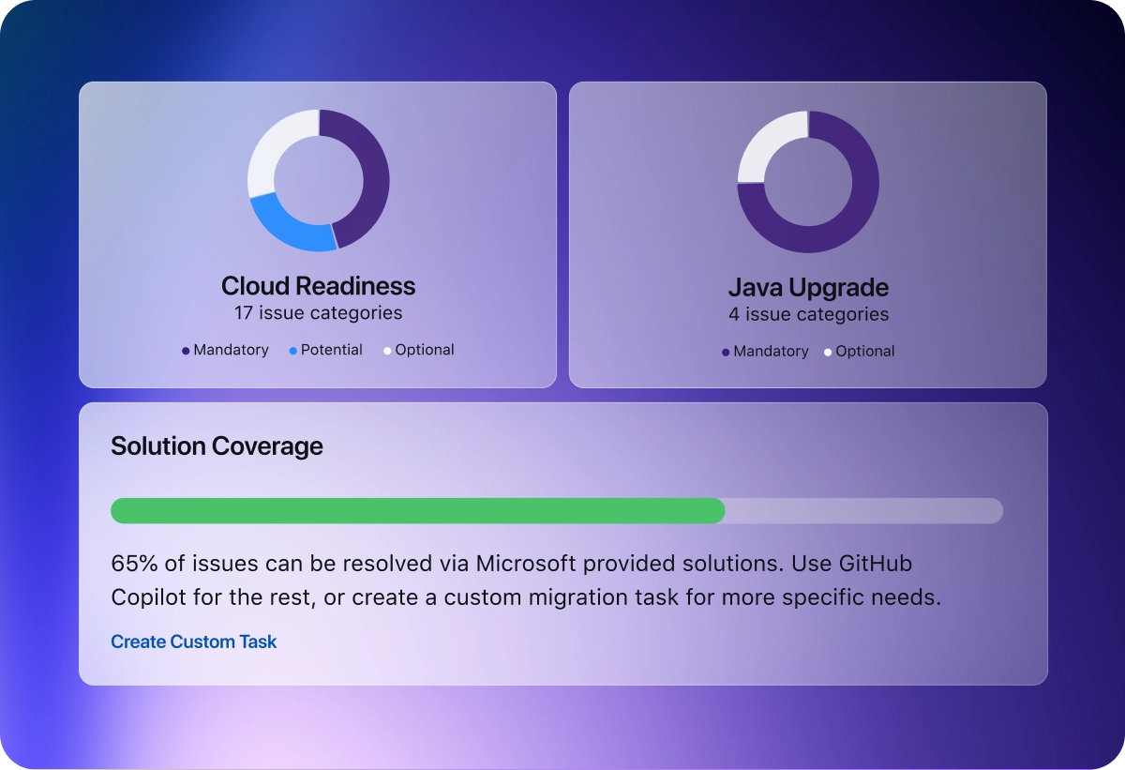Click the Optional legend dot under Java Upgrade
This screenshot has height=770, width=1125.
tap(827, 352)
